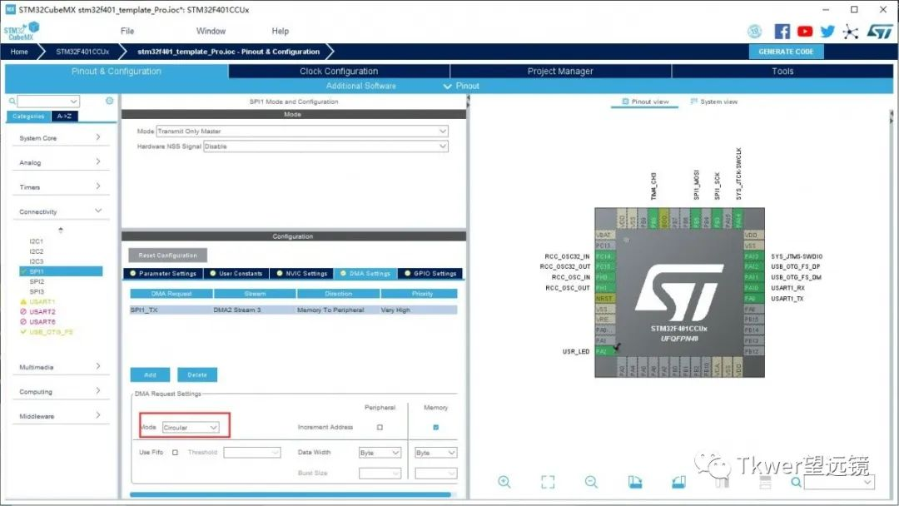Open the Pinout dropdown menu
The height and width of the screenshot is (506, 899).
pyautogui.click(x=461, y=86)
